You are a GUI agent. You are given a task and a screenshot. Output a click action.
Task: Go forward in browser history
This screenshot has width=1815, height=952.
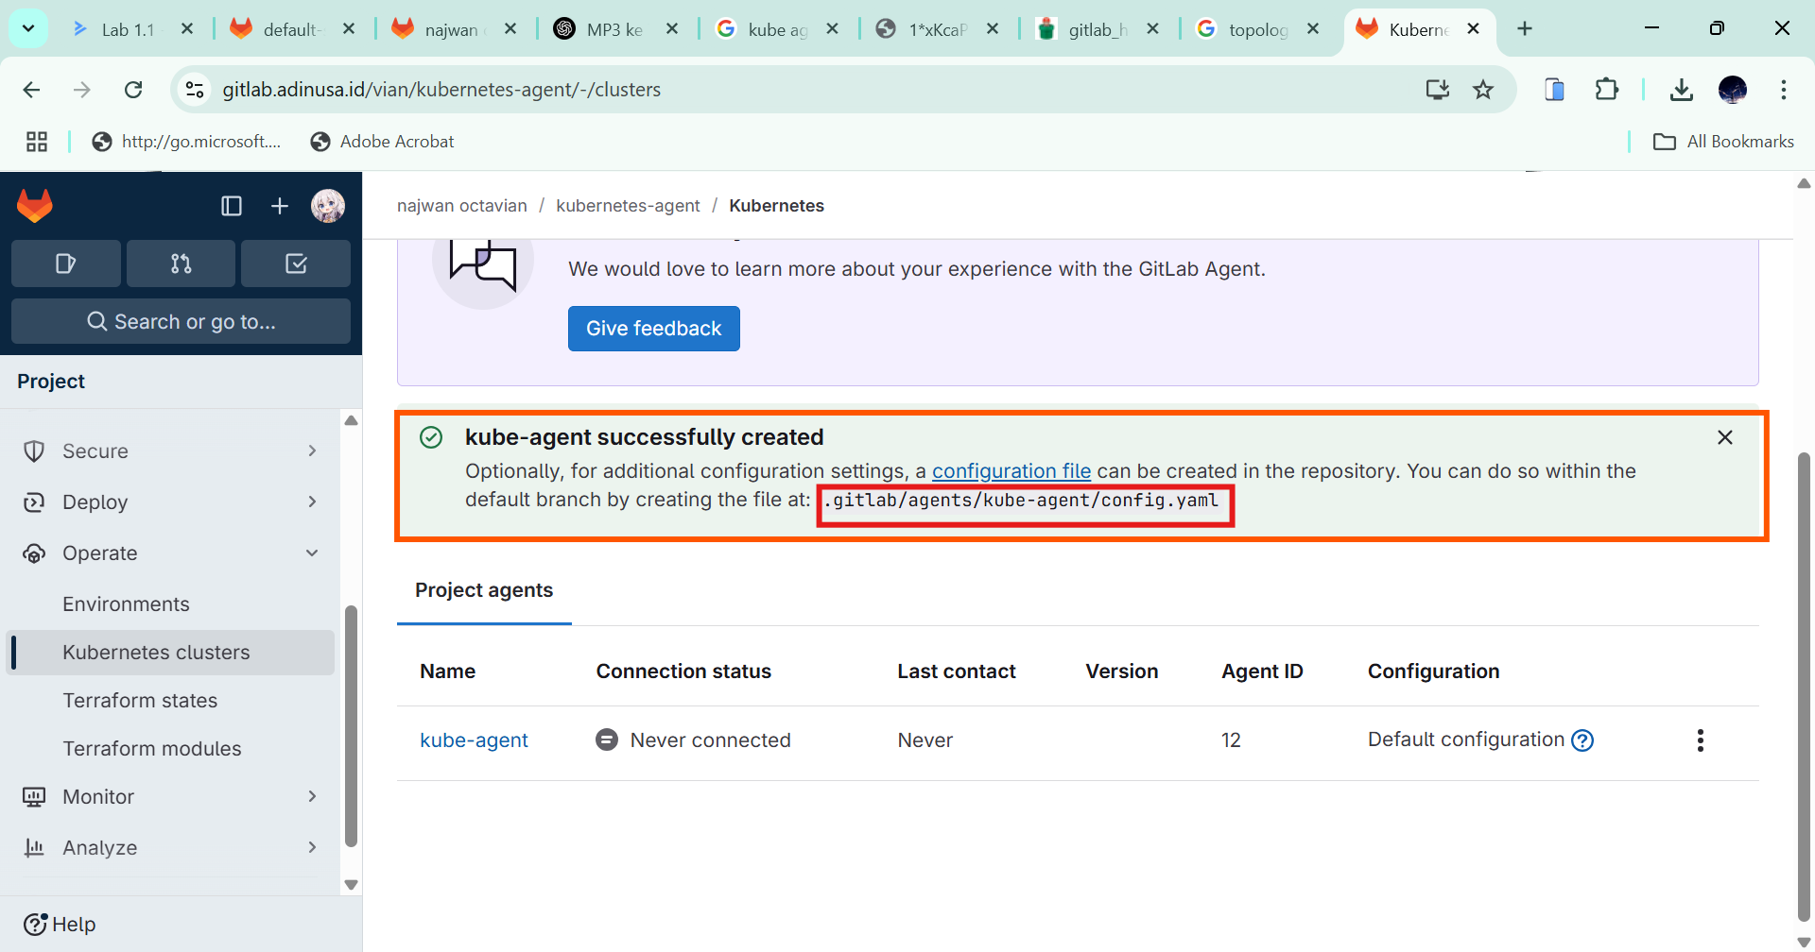pos(82,90)
